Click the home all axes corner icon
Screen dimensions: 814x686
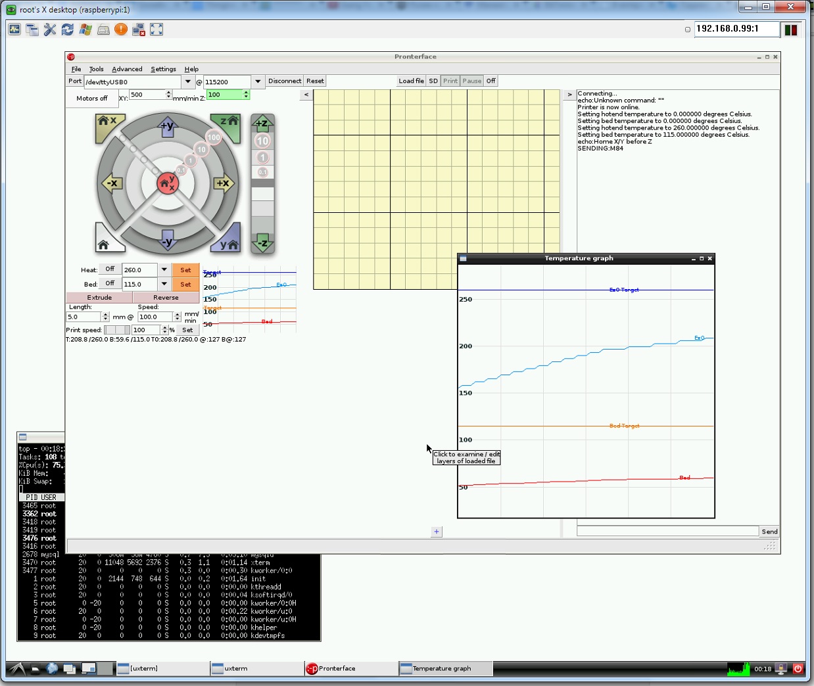tap(105, 244)
